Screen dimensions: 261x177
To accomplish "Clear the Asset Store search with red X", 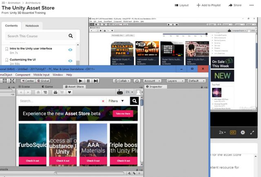I will pyautogui.click(x=103, y=101).
